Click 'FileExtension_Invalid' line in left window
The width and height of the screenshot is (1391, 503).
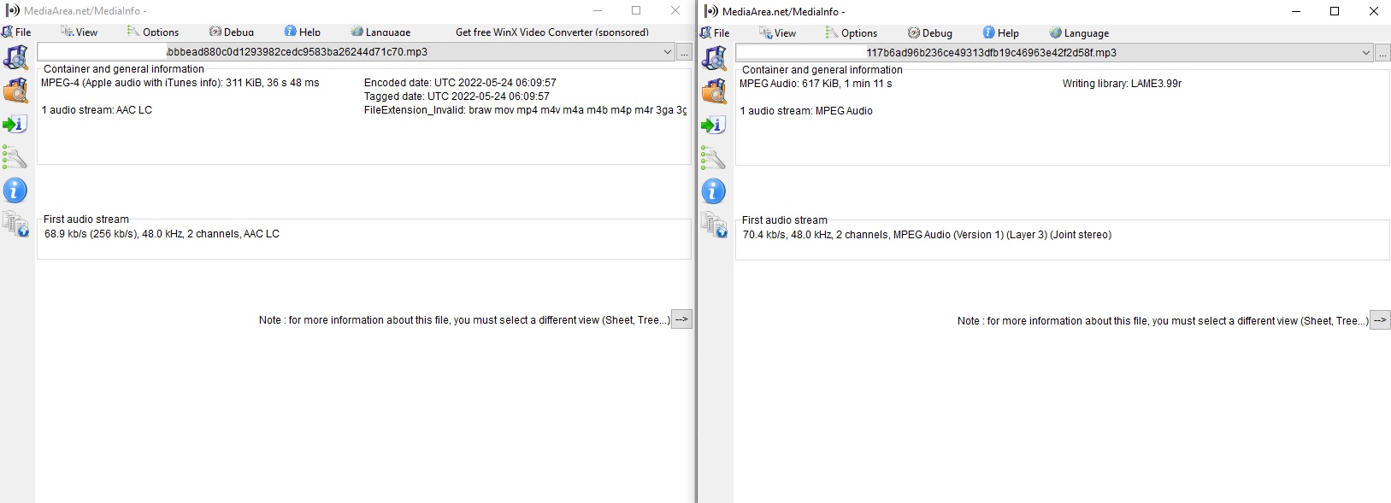(x=525, y=110)
